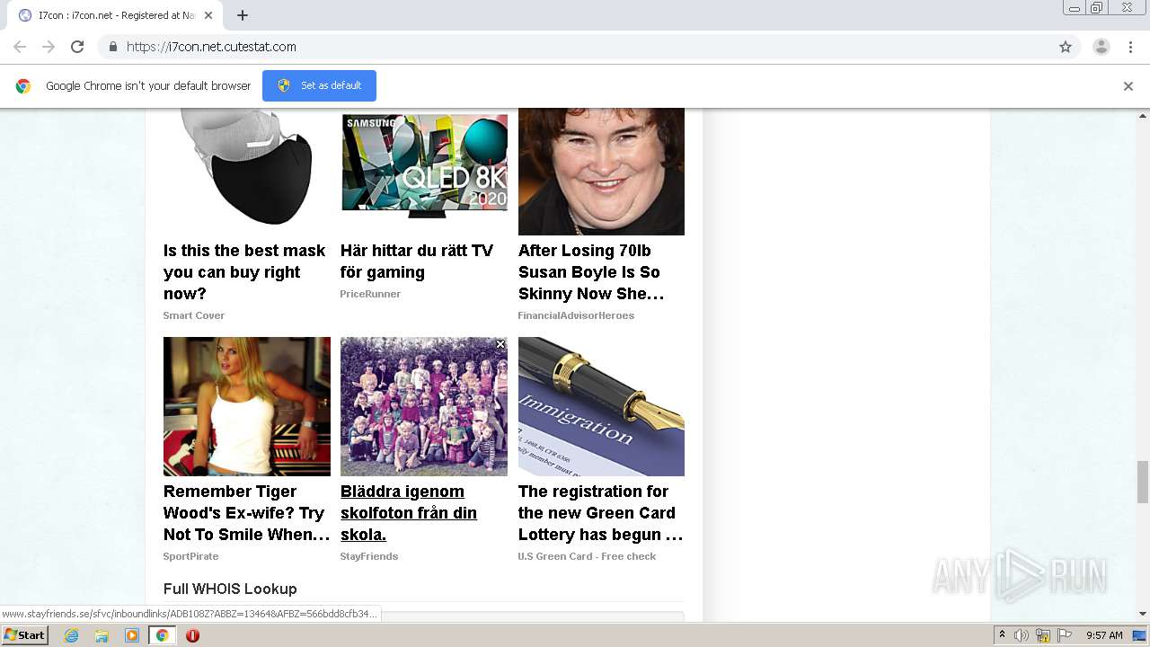Open the Chrome three-dot menu
Screen dimensions: 1150x647
(x=1131, y=47)
